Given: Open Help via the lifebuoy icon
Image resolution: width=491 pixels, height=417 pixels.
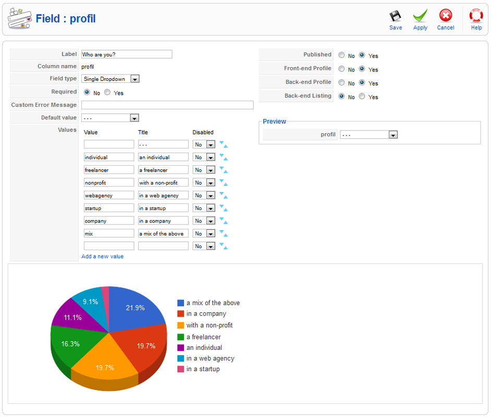Looking at the screenshot, I should 476,16.
